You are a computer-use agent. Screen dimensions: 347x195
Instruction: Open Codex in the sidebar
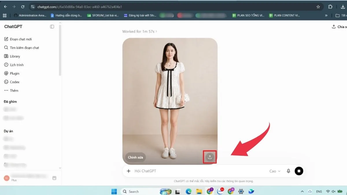(12, 82)
